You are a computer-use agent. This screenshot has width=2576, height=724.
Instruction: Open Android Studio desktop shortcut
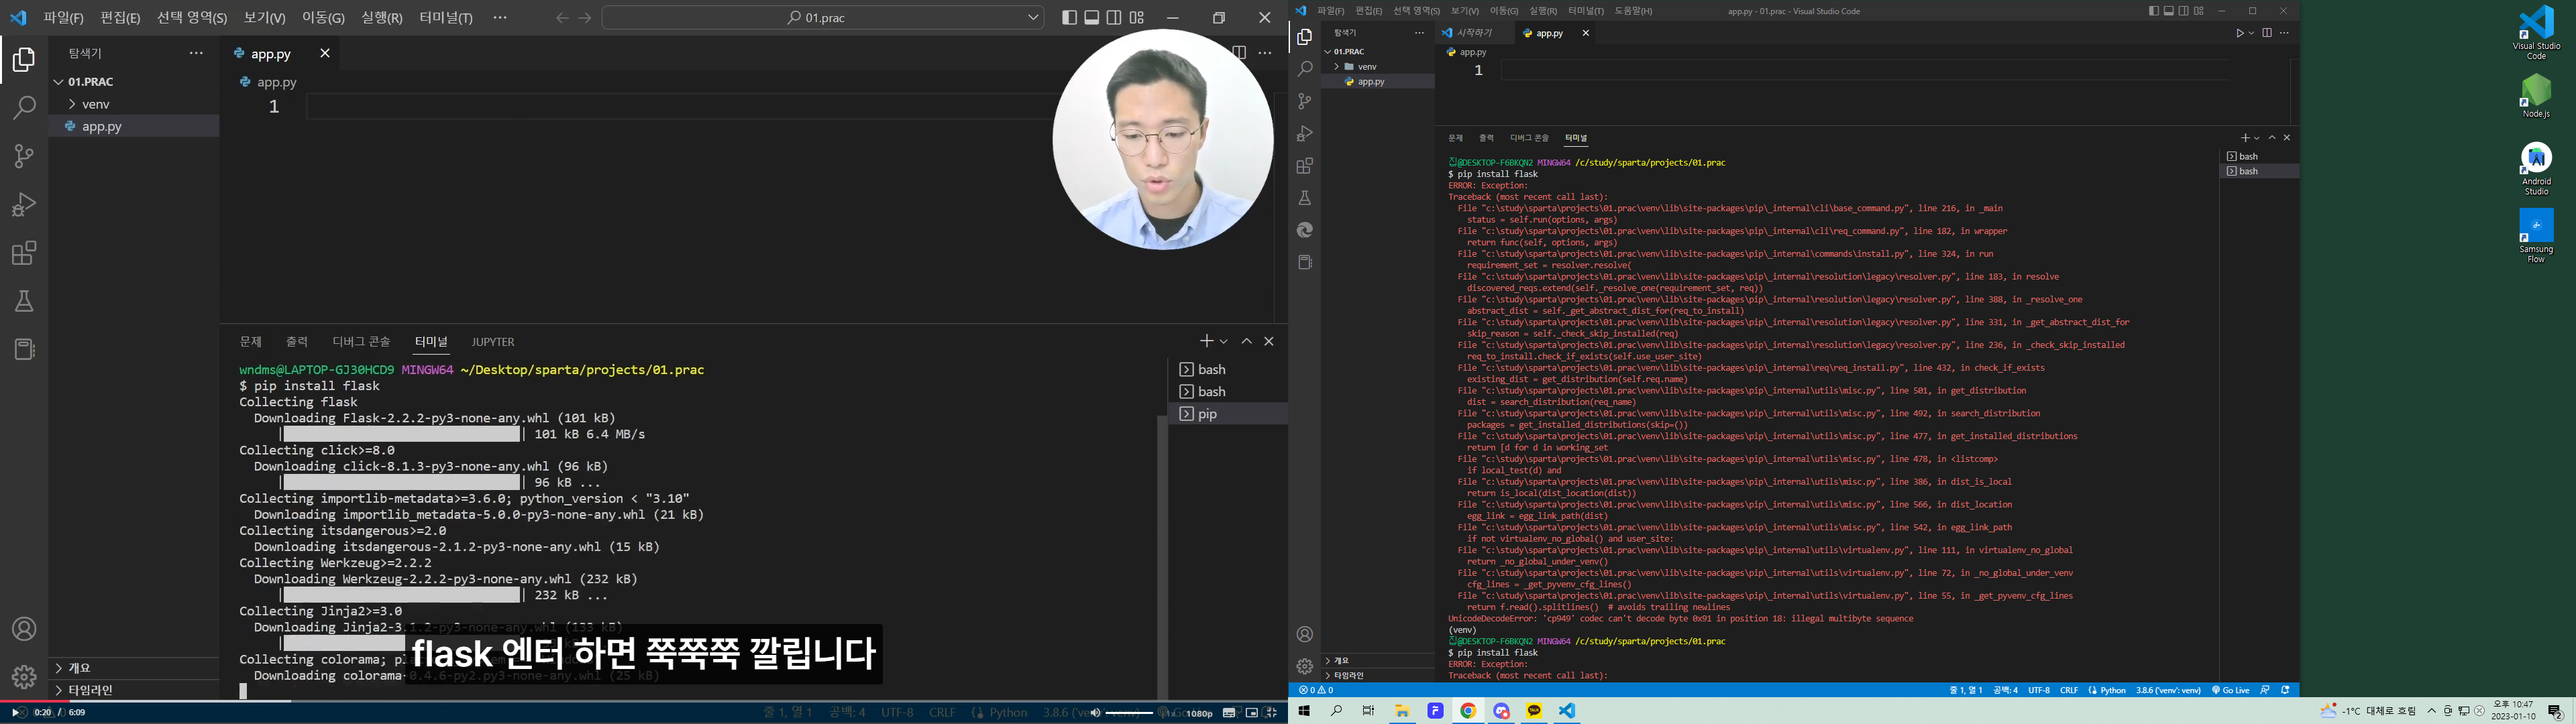point(2536,168)
